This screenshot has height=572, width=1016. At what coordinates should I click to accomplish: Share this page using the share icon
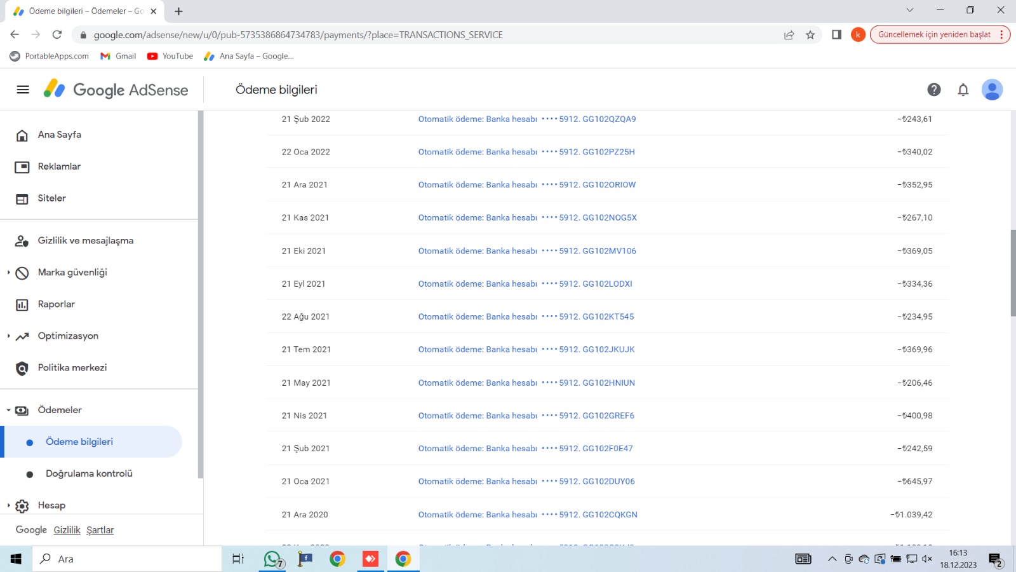pos(789,35)
